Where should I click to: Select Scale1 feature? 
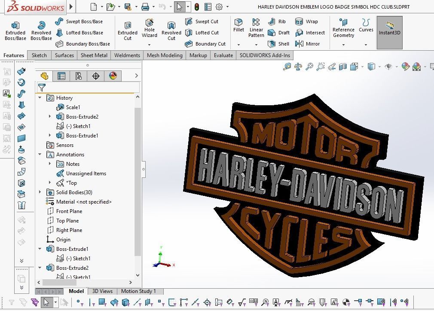[x=73, y=107]
